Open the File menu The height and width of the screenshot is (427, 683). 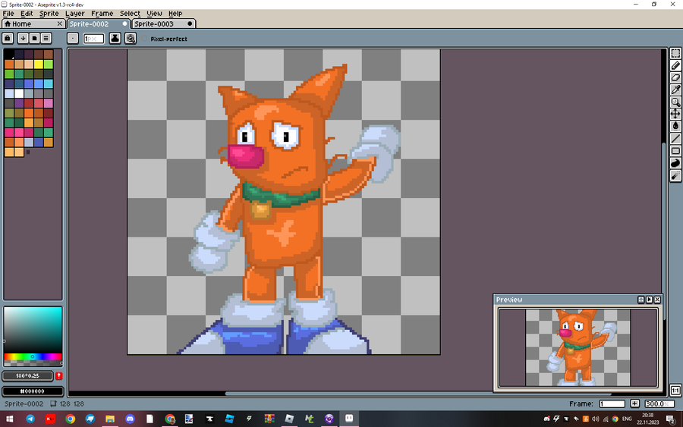click(8, 14)
